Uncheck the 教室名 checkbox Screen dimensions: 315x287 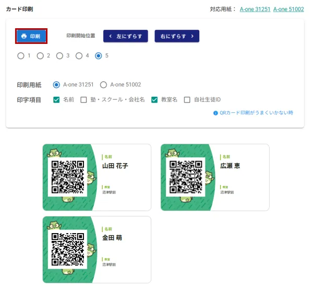tap(155, 100)
